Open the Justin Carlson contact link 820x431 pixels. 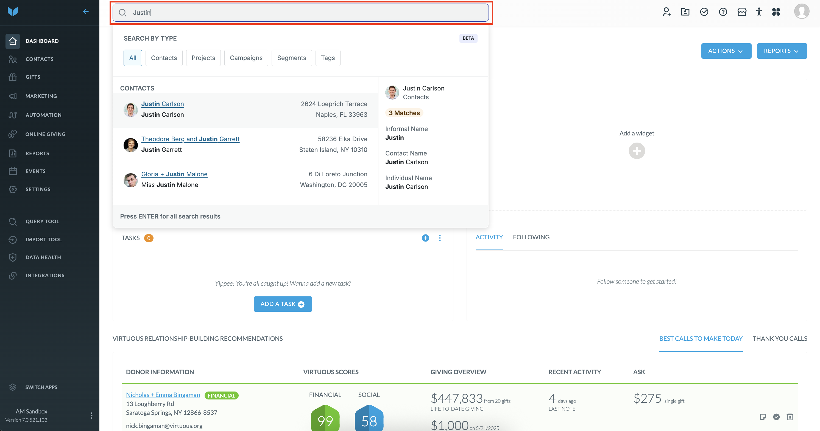(162, 104)
